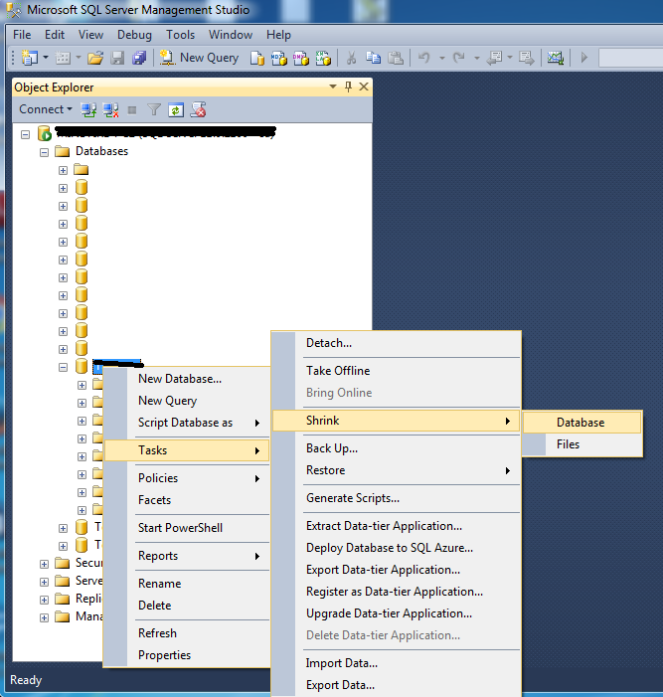
Task: Click the Disconnect server icon in Object Explorer
Action: coord(110,109)
